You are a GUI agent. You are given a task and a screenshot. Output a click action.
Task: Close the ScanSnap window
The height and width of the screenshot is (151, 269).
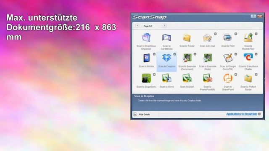coord(260,16)
